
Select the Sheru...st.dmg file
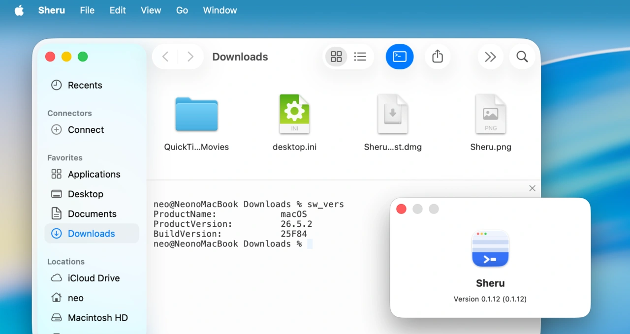(x=393, y=123)
